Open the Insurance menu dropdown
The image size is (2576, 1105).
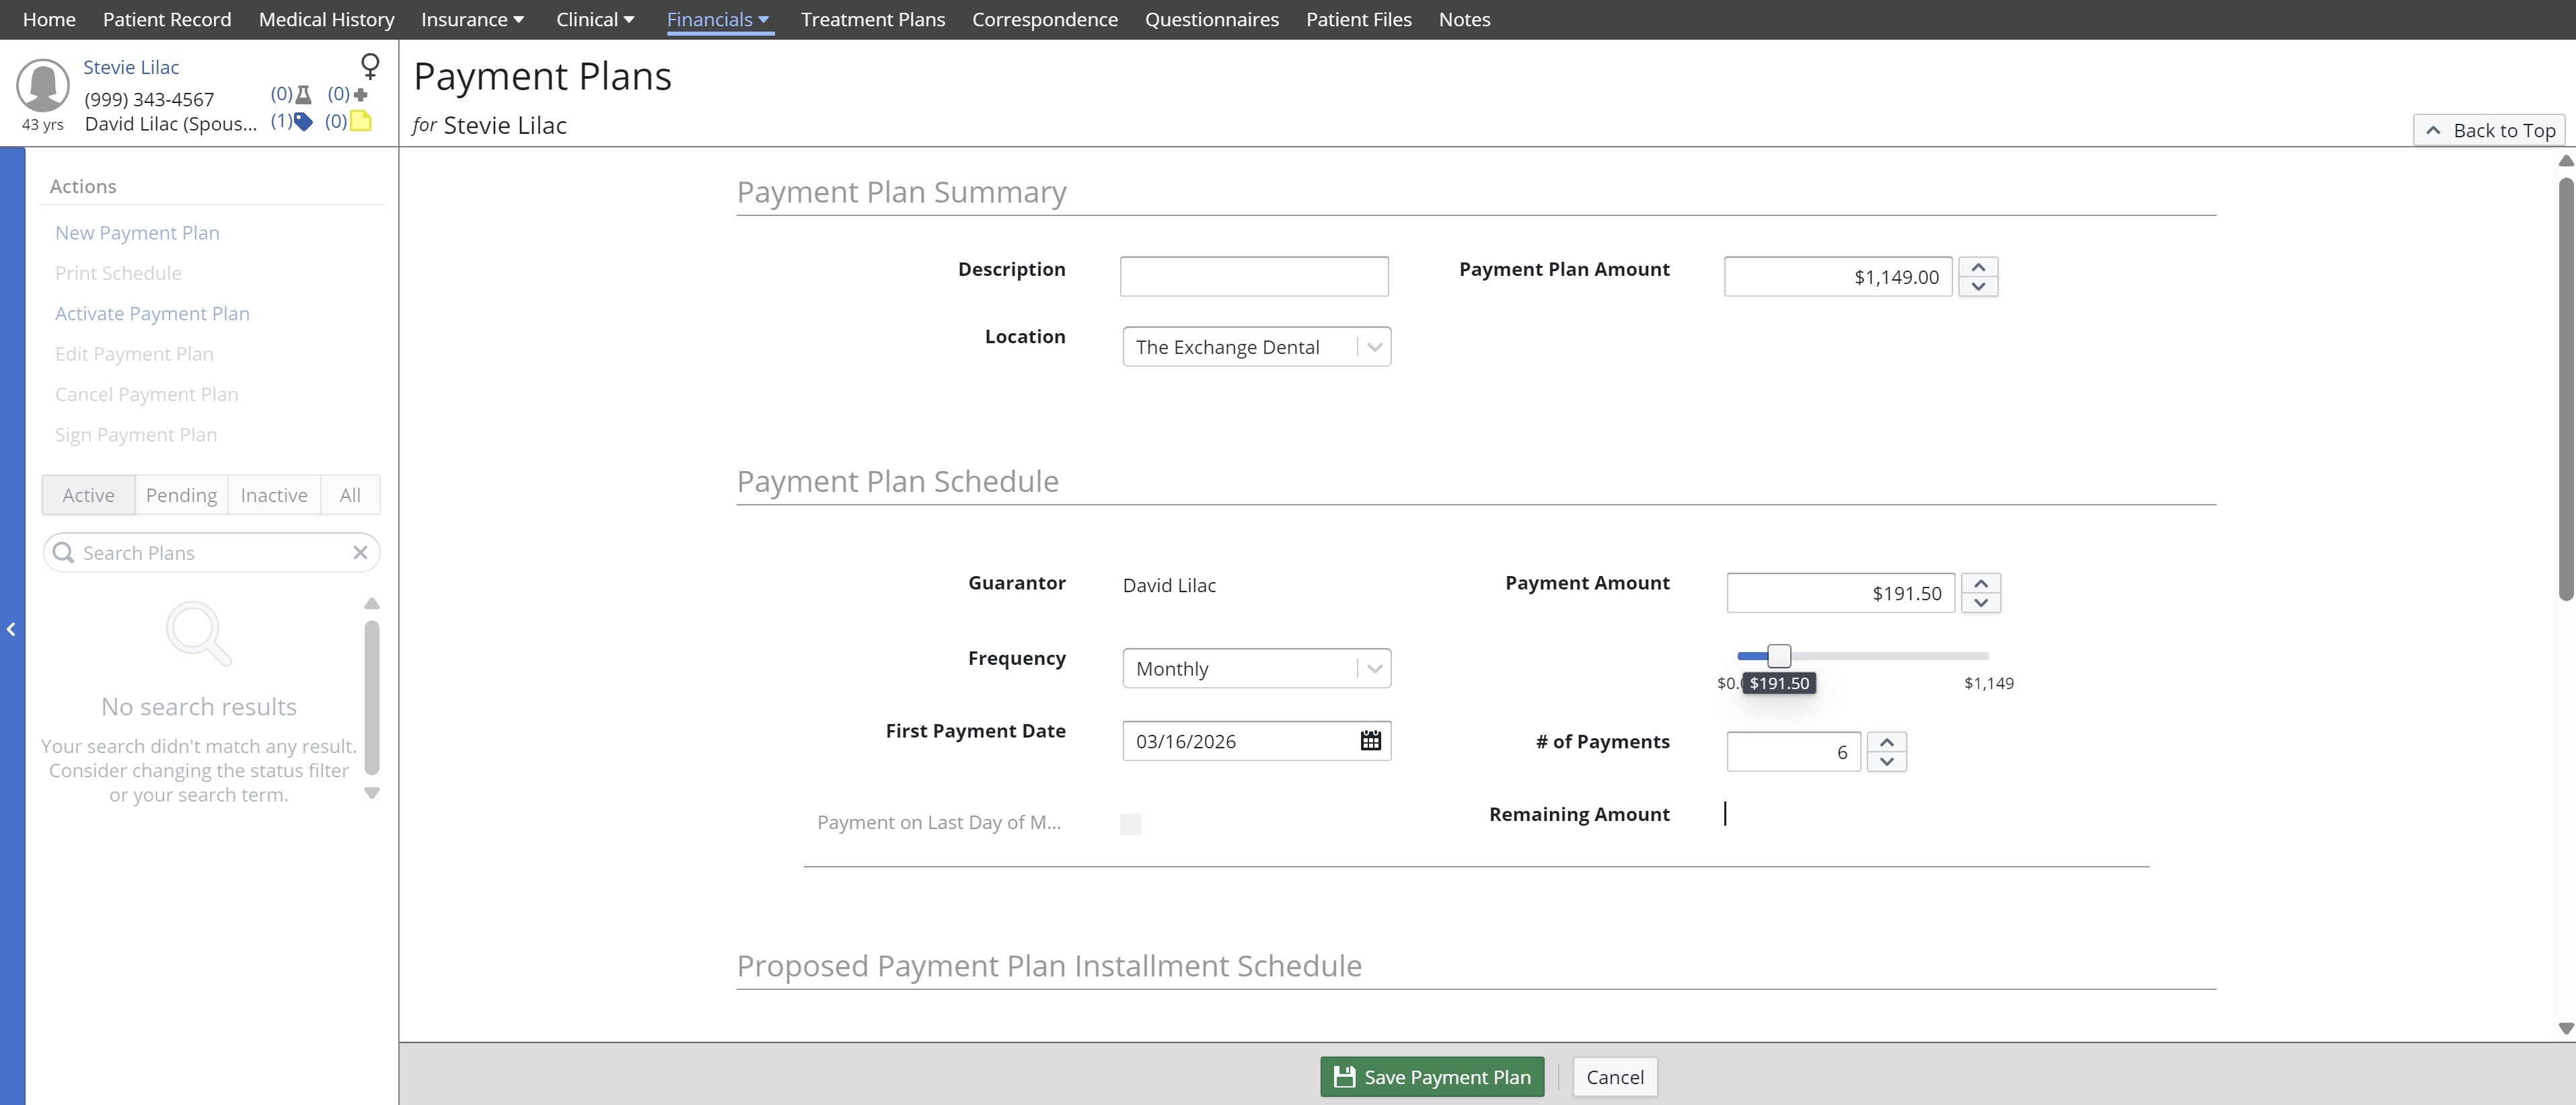click(472, 19)
